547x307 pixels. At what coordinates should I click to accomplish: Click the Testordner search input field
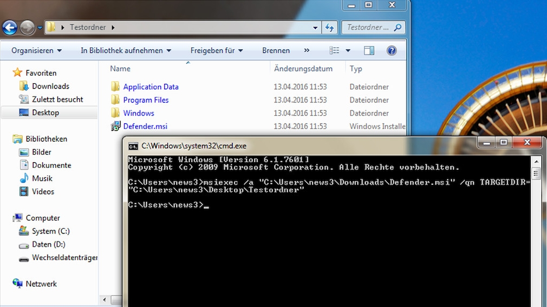click(x=368, y=27)
